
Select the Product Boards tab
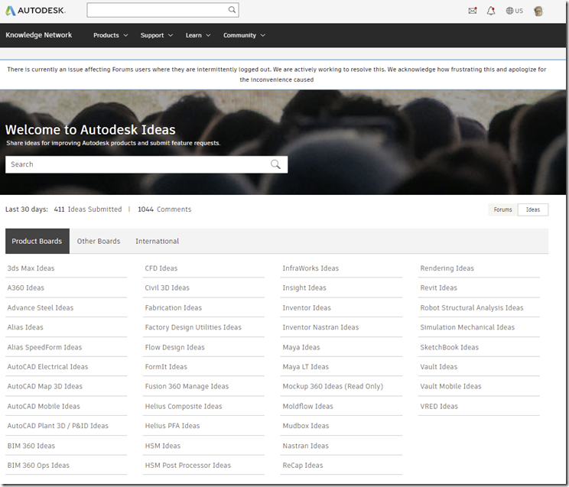tap(37, 241)
